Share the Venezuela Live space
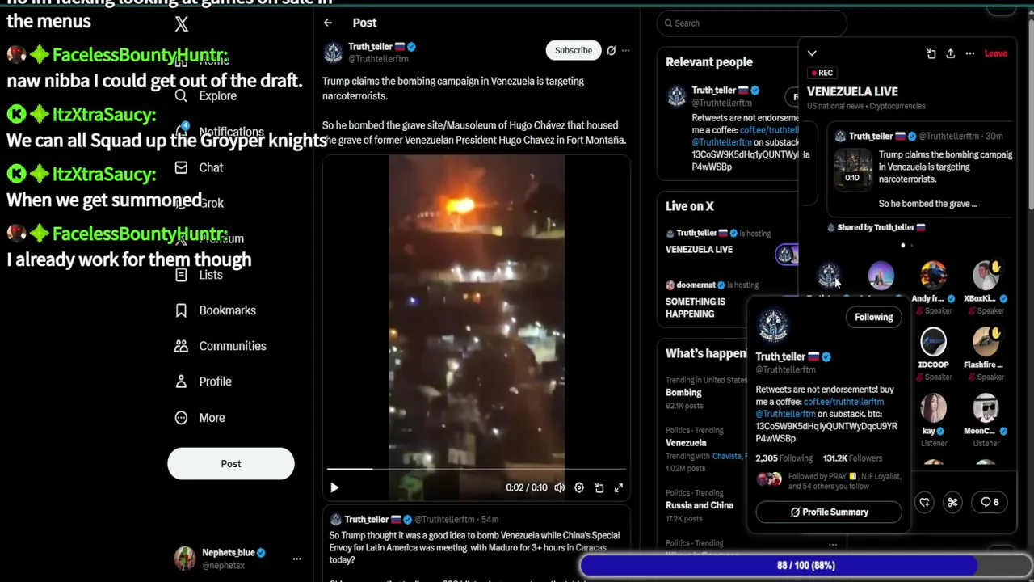 pyautogui.click(x=950, y=53)
